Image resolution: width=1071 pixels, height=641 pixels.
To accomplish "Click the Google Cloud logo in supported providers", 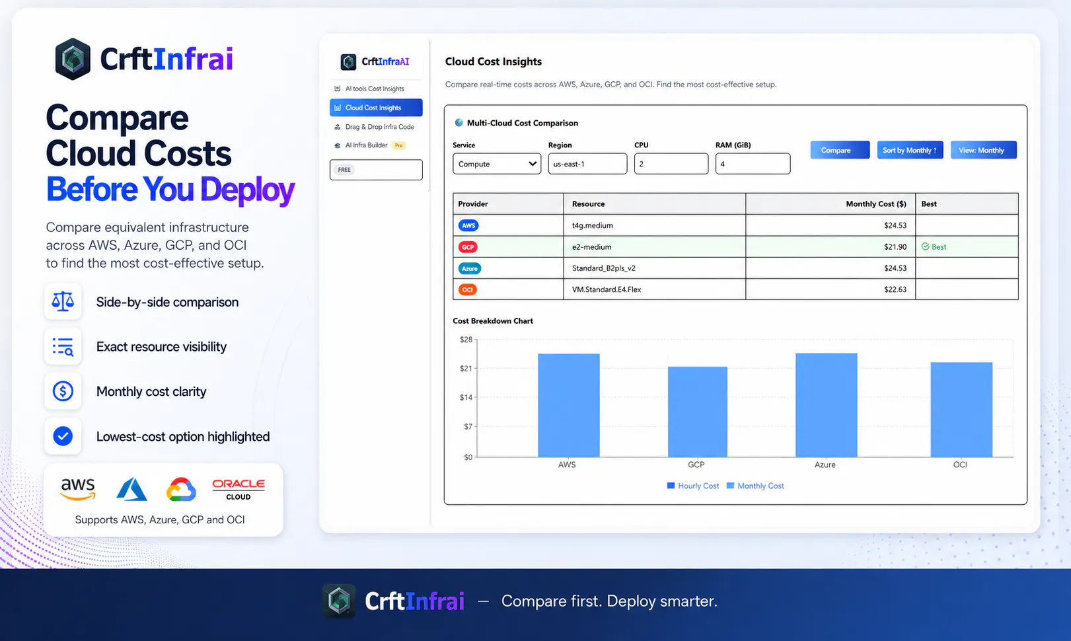I will pos(181,489).
